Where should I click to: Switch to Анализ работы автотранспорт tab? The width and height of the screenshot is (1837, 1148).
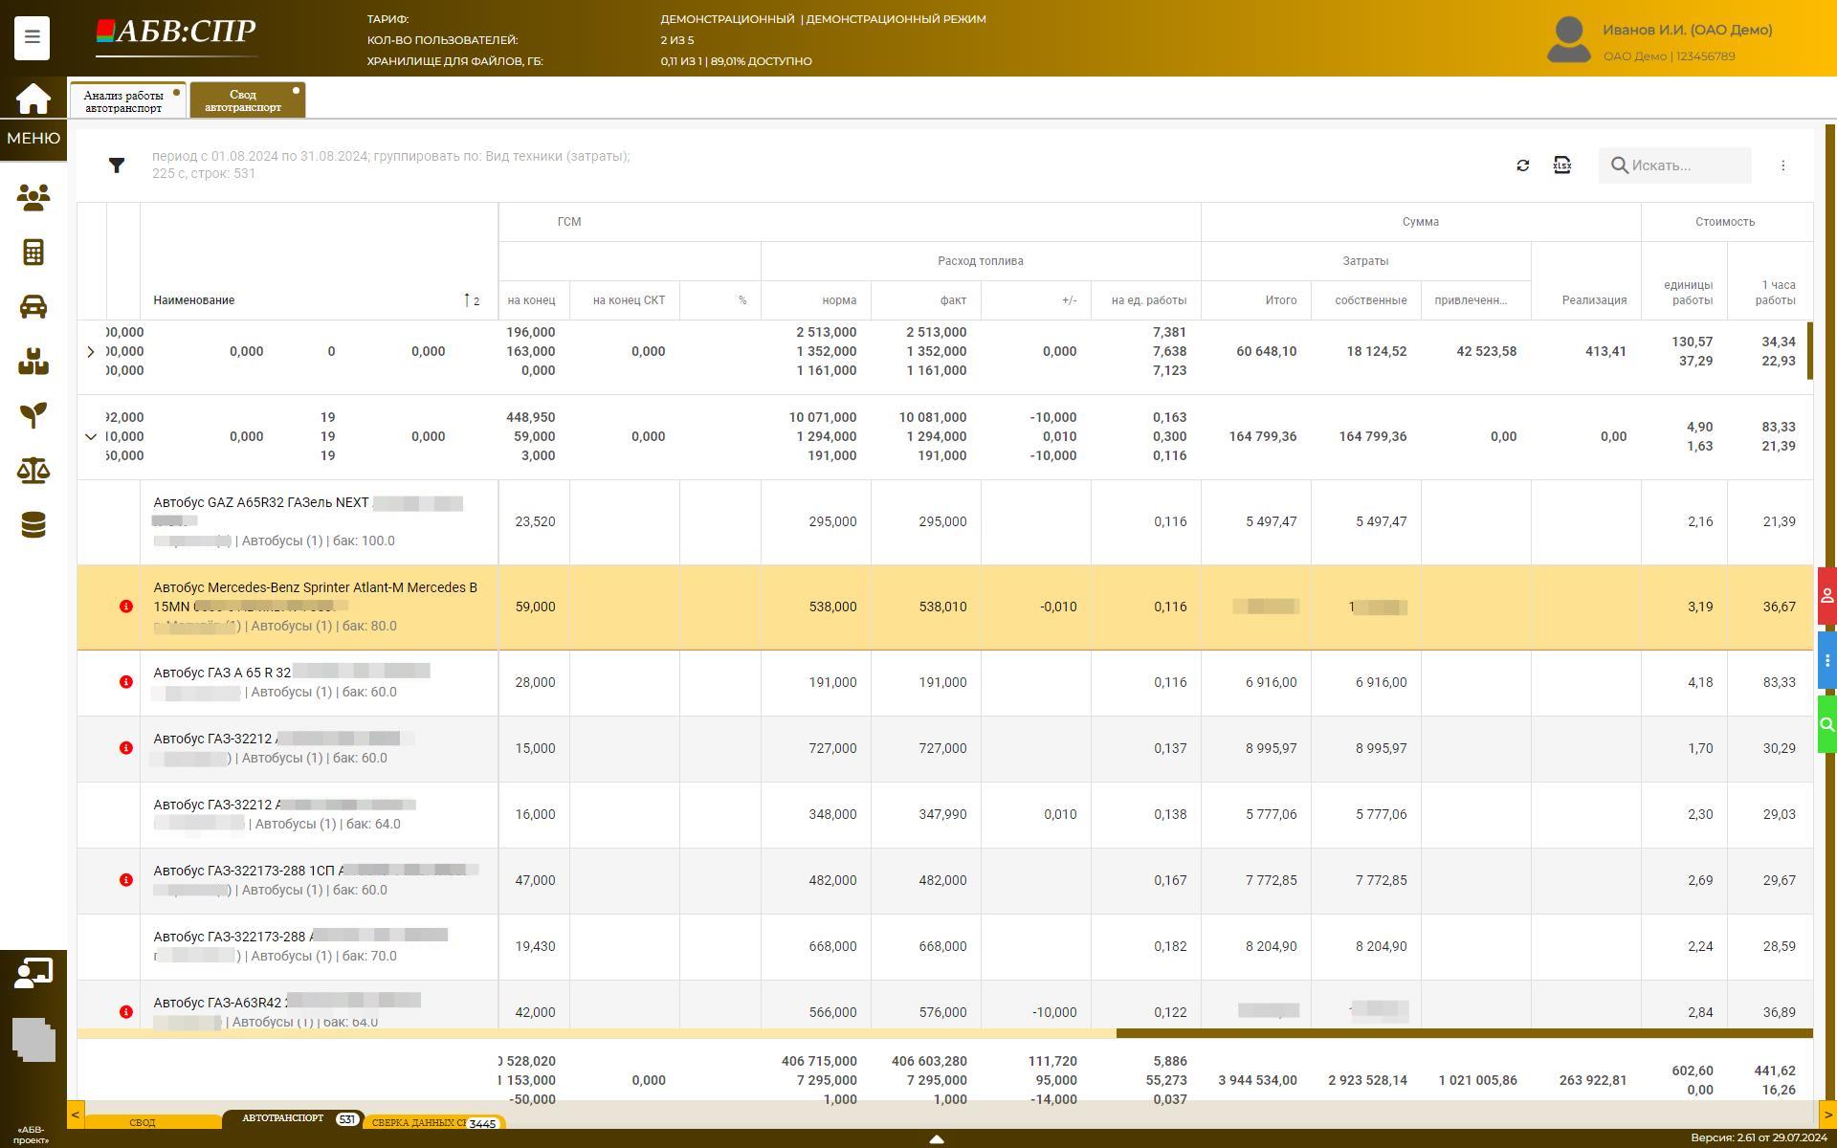tap(127, 100)
